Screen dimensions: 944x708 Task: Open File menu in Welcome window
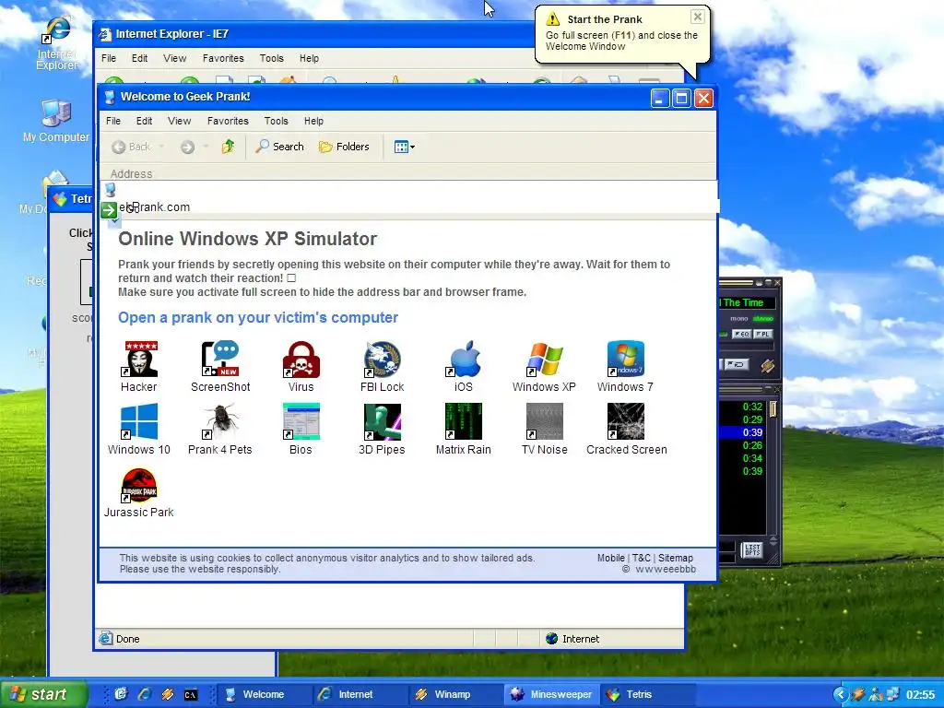113,121
